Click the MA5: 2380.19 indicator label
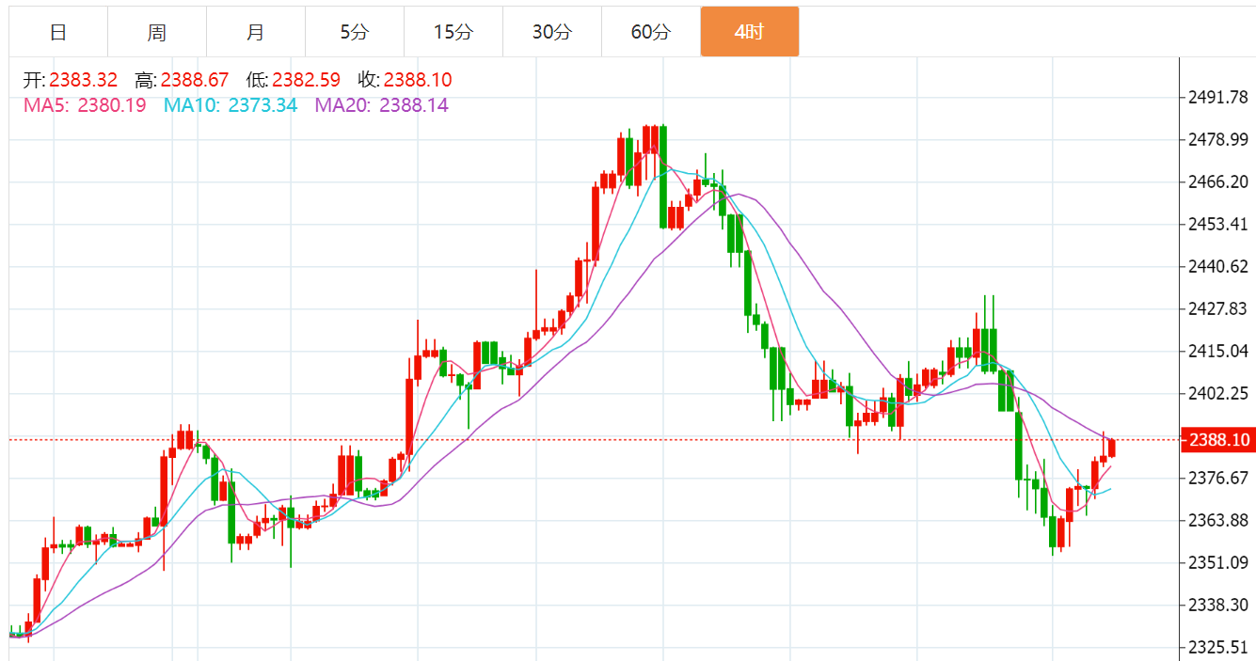Image resolution: width=1256 pixels, height=661 pixels. [85, 105]
